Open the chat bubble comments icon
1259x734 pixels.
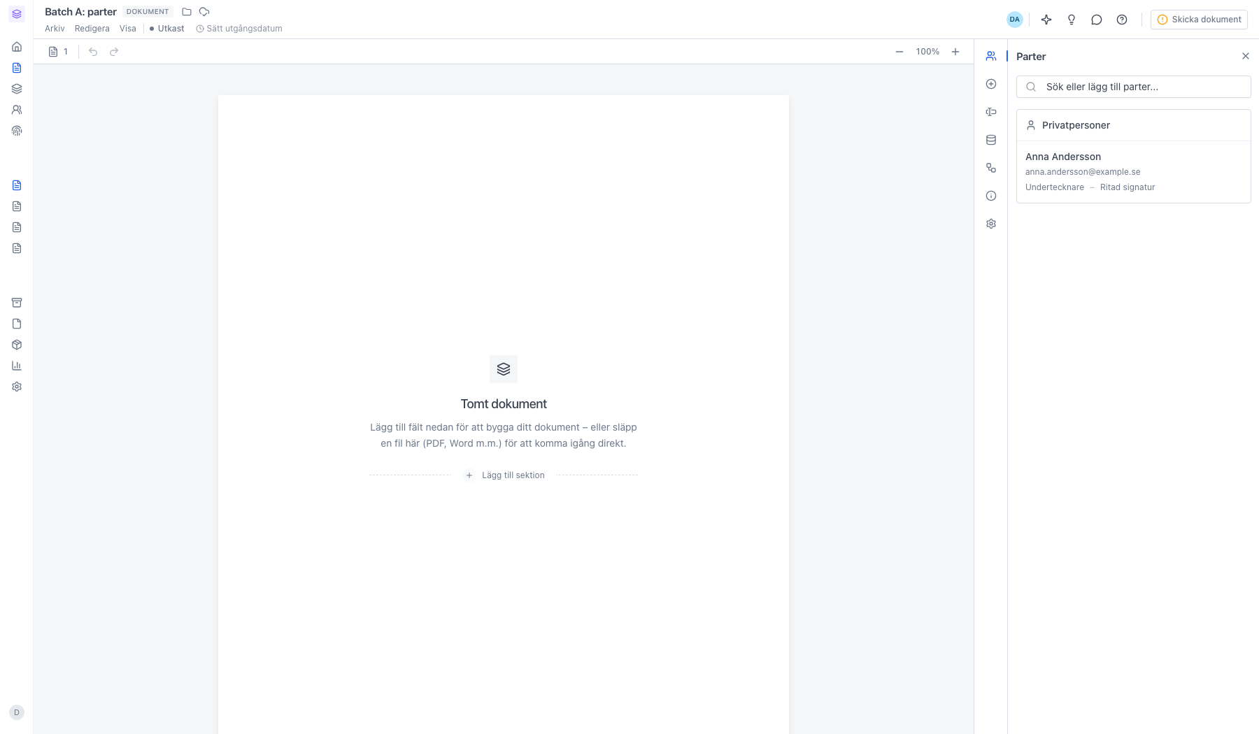1097,20
